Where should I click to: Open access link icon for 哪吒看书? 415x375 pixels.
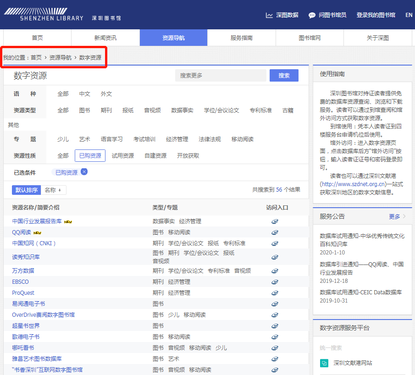(275, 348)
